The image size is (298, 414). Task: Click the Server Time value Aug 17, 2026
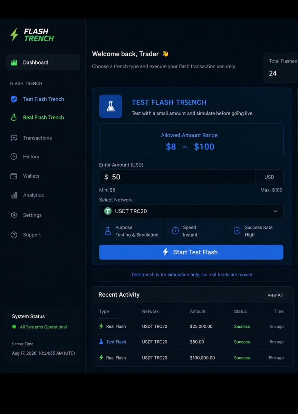click(x=44, y=353)
